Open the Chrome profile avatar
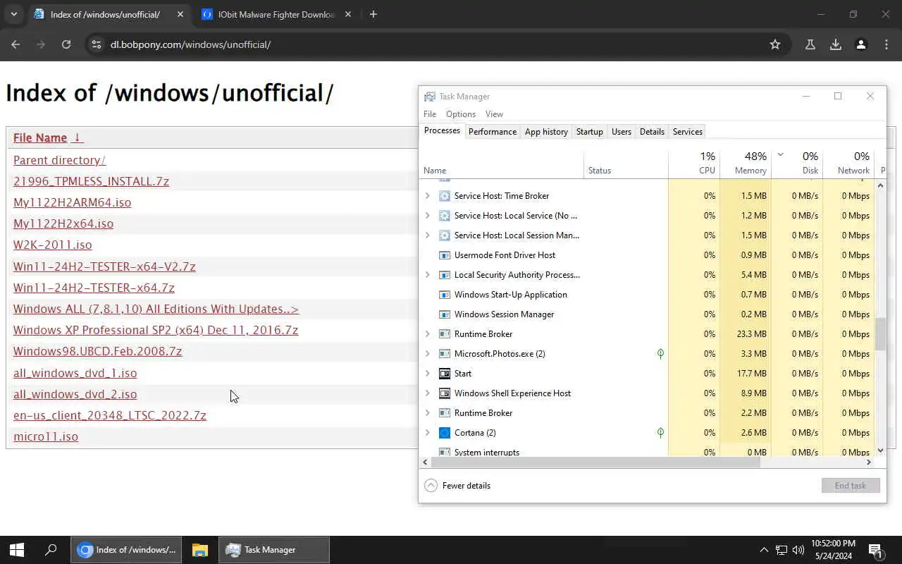 [861, 44]
